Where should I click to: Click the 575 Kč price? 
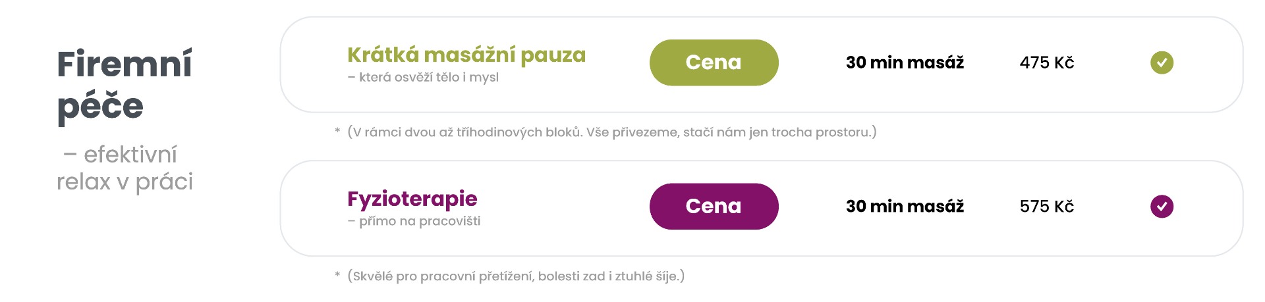pos(1047,207)
